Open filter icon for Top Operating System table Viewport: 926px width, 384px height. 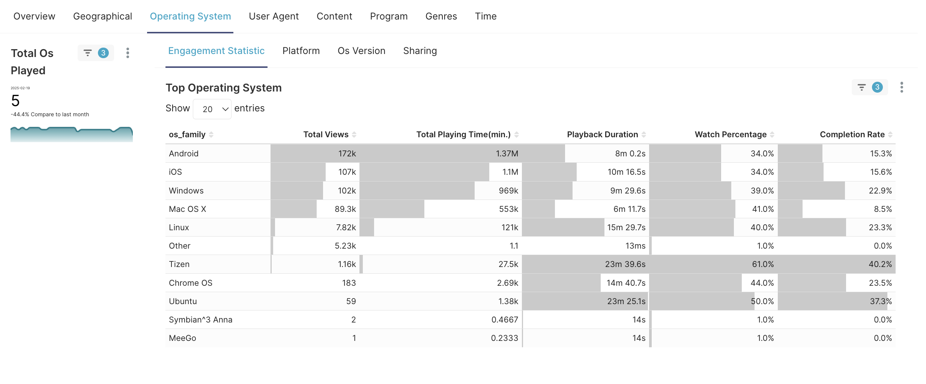coord(861,87)
